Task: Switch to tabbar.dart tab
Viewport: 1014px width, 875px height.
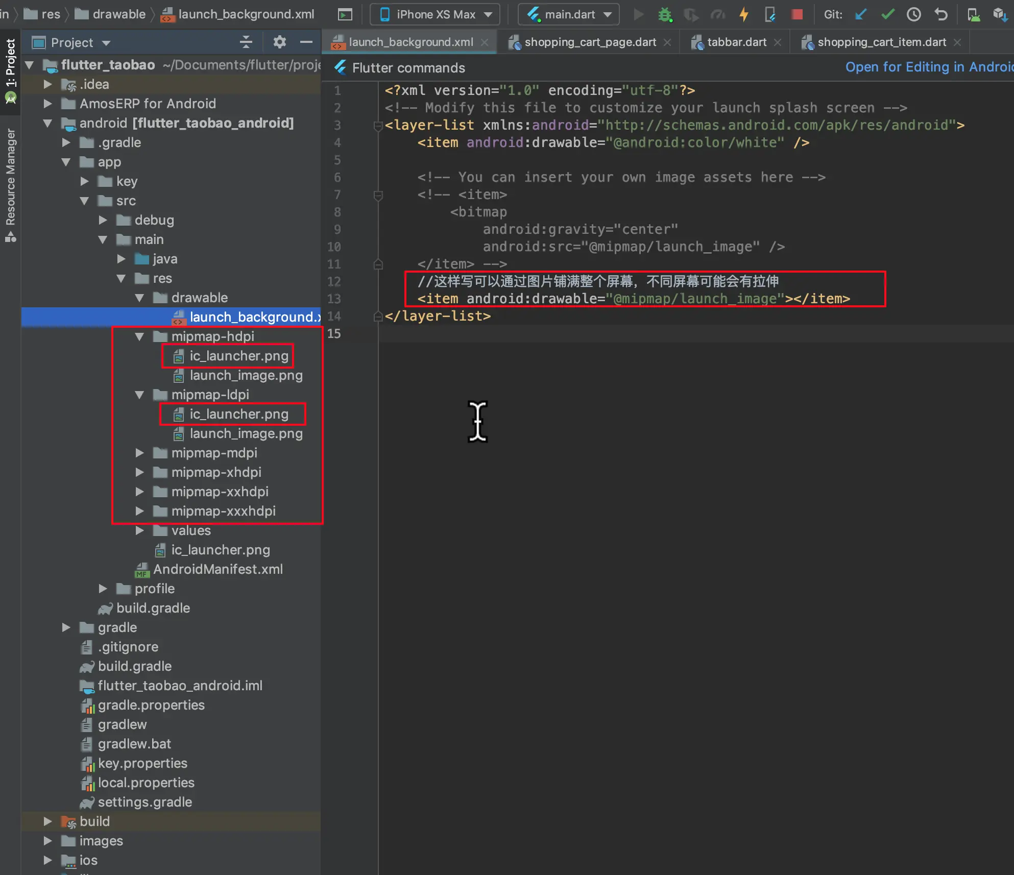Action: click(736, 42)
